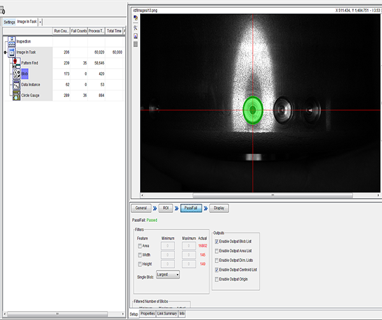
Task: Go to the Display step button
Action: (218, 208)
